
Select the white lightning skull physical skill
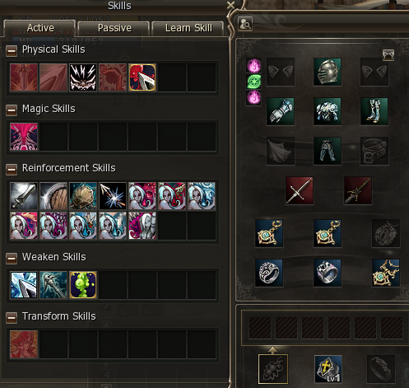point(83,77)
